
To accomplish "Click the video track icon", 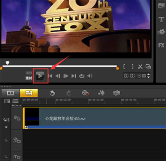I will [x=17, y=118].
